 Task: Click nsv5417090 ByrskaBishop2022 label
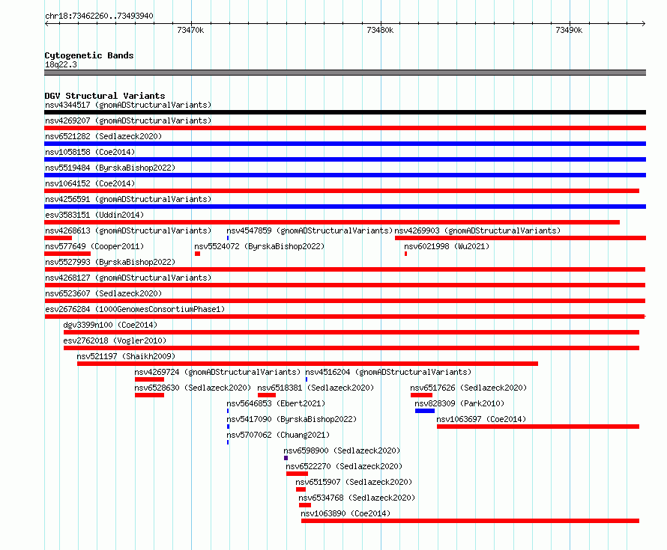(292, 419)
